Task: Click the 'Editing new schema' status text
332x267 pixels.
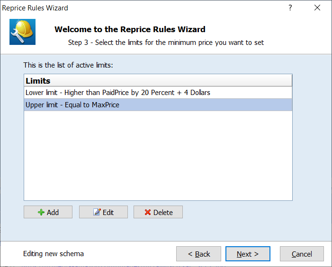Action: (54, 253)
